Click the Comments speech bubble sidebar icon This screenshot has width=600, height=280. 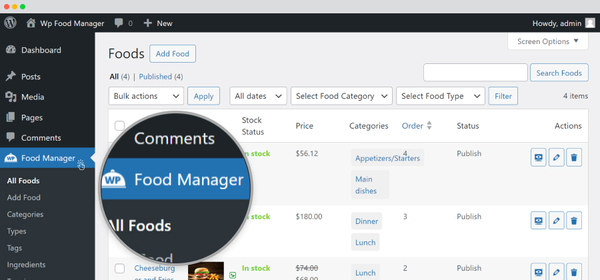coord(11,138)
